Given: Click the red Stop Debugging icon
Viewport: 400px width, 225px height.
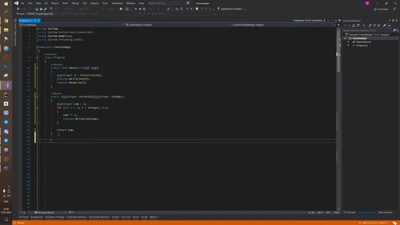Looking at the screenshot, I should coord(140,9).
